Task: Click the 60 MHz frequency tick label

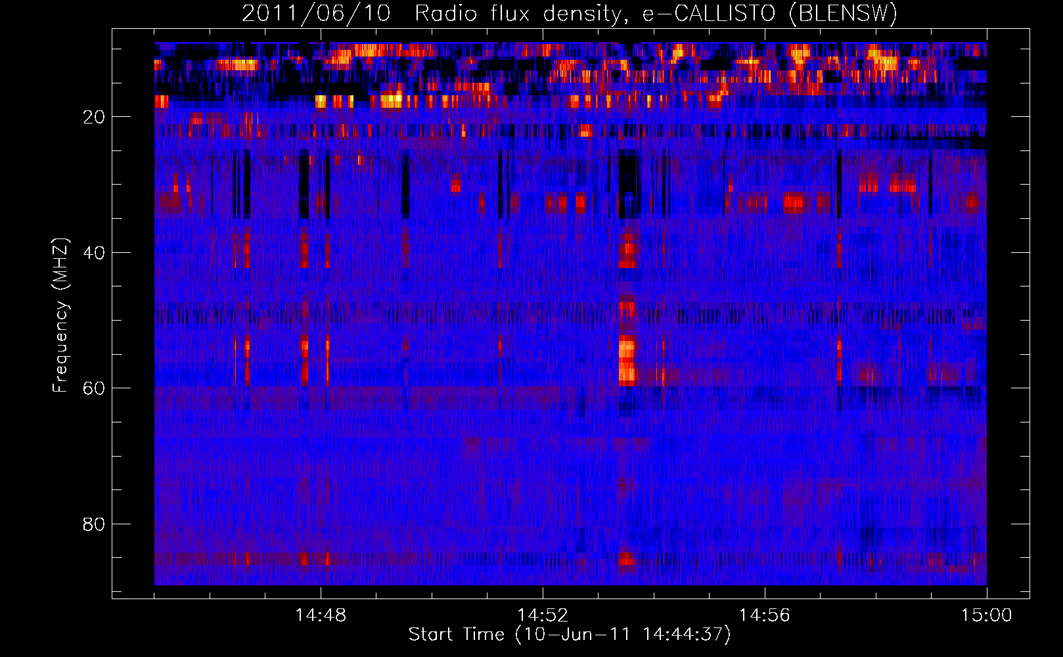Action: pos(94,388)
